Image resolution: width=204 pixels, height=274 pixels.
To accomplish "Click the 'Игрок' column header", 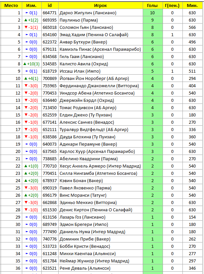I will tap(101, 5).
